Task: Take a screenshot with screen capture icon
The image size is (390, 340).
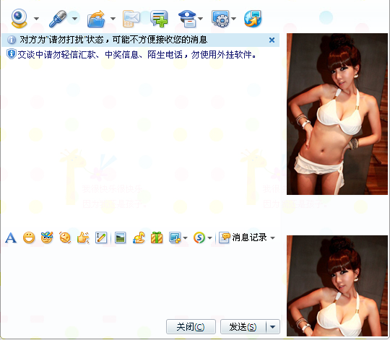Action: tap(175, 237)
